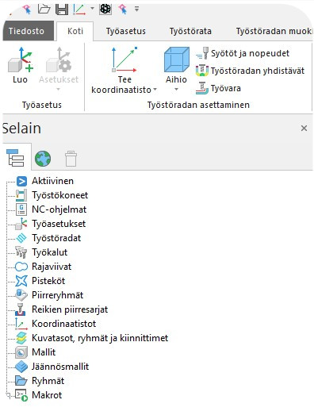
Task: Click the Työstöradan asettaminen group label
Action: click(x=198, y=105)
